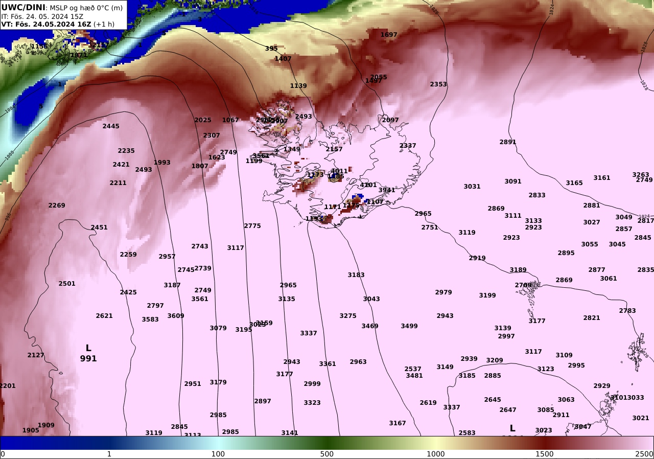Click the height value 2775
Viewport: 654px width, 459px height.
click(x=252, y=226)
